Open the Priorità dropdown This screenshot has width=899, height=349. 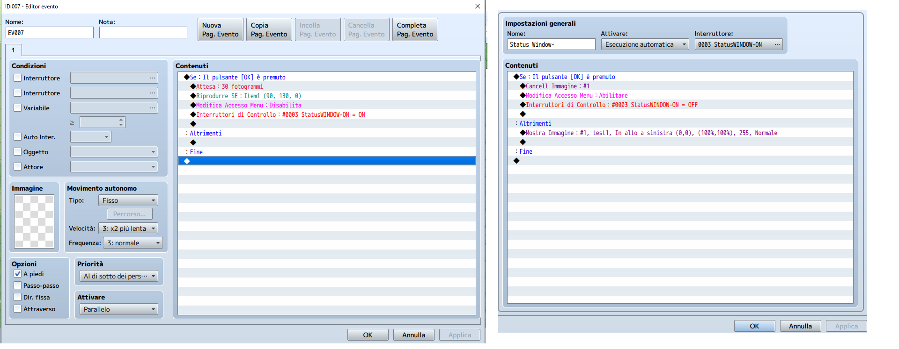(x=119, y=276)
